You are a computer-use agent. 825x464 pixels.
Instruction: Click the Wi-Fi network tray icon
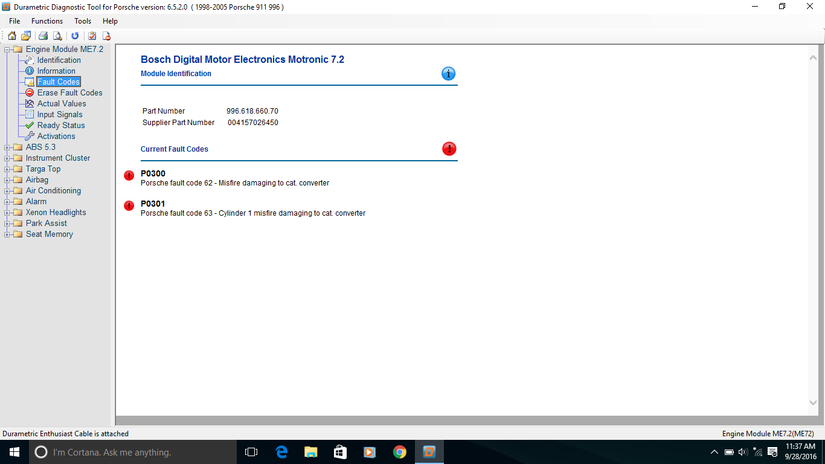coord(757,452)
